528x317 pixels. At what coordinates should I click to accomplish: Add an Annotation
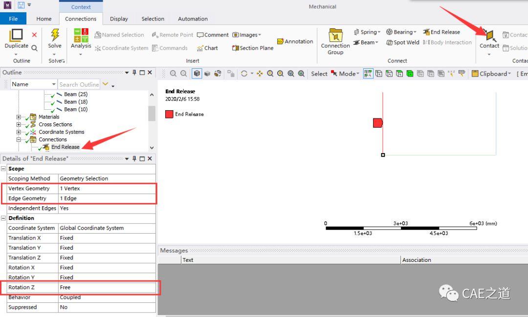[x=295, y=41]
